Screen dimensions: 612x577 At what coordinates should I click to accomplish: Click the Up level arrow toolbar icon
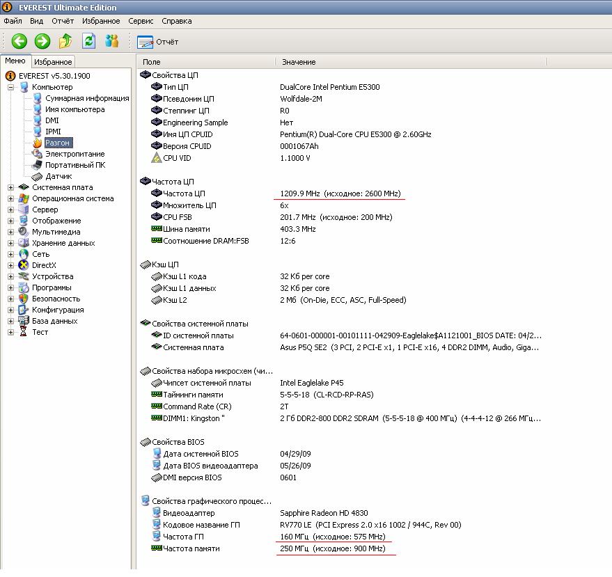click(x=65, y=42)
